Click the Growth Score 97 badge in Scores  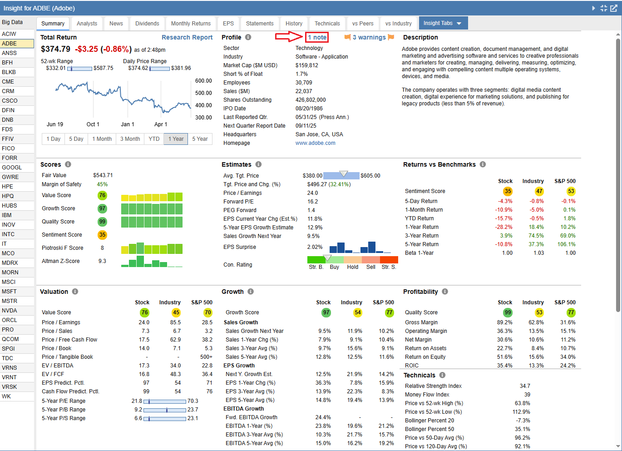[x=102, y=208]
